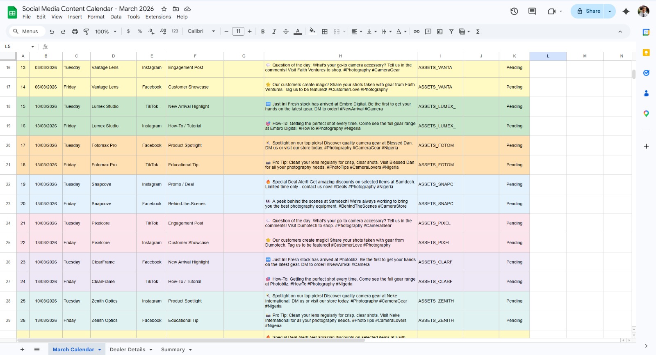Open the name box dropdown

point(33,46)
